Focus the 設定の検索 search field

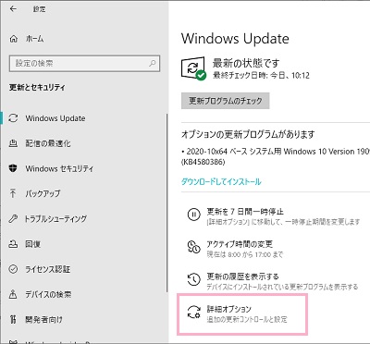tap(84, 64)
